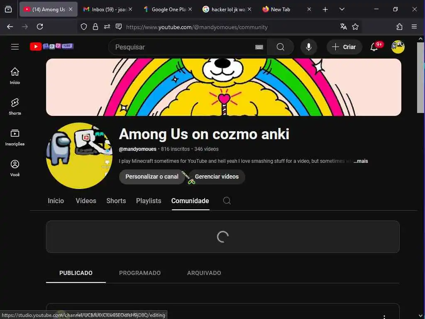This screenshot has height=319, width=425.
Task: Close the Gmail Inbox tab
Action: pos(130,9)
